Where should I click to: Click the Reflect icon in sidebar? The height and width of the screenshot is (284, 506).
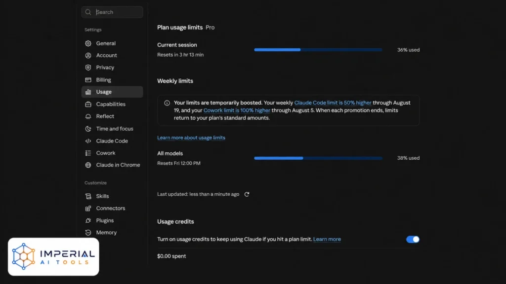(88, 116)
